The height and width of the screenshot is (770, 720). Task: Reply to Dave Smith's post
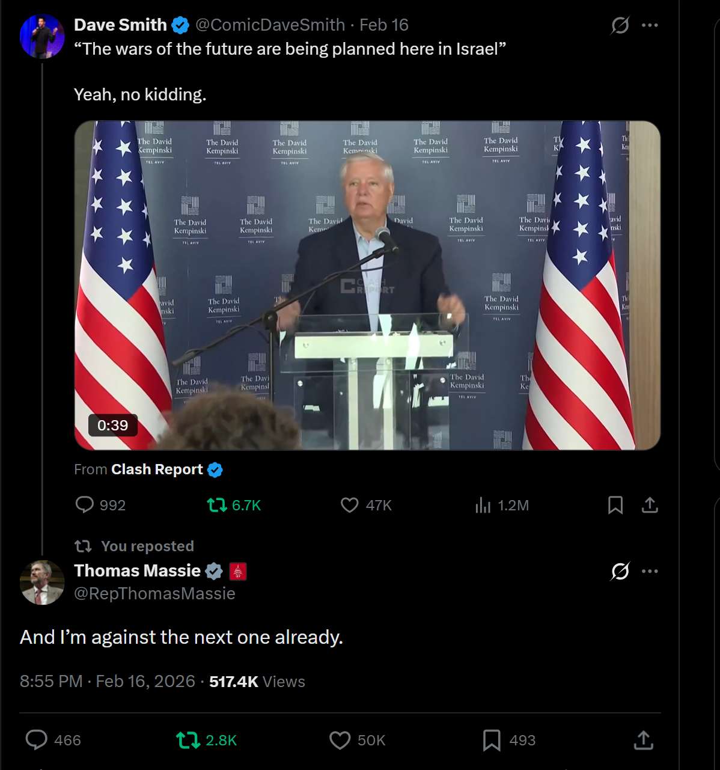click(85, 505)
